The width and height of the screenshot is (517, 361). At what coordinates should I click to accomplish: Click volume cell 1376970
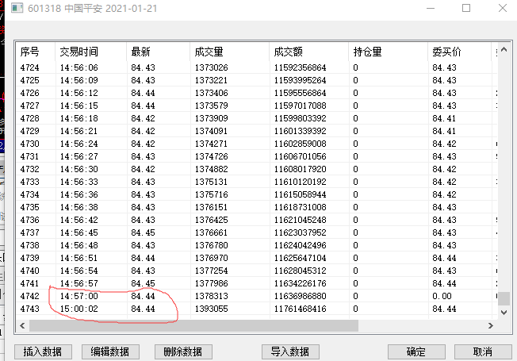pos(212,259)
